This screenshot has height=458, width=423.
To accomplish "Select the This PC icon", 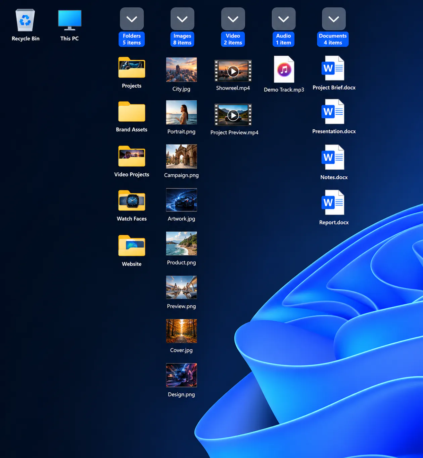I will tap(69, 20).
